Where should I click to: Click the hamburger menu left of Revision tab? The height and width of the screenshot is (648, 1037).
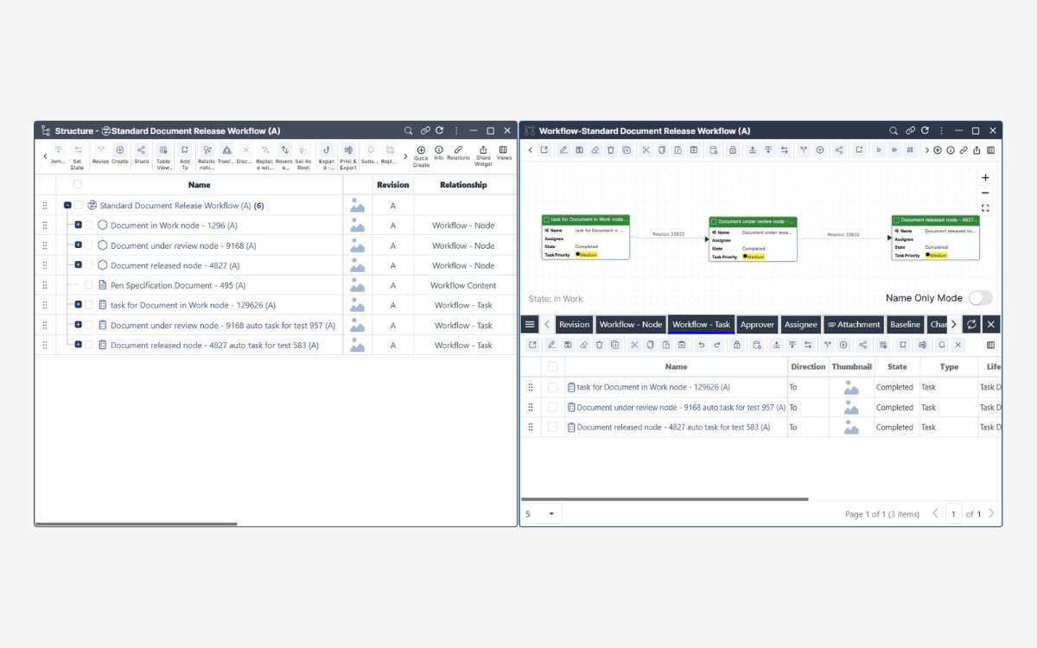click(531, 325)
